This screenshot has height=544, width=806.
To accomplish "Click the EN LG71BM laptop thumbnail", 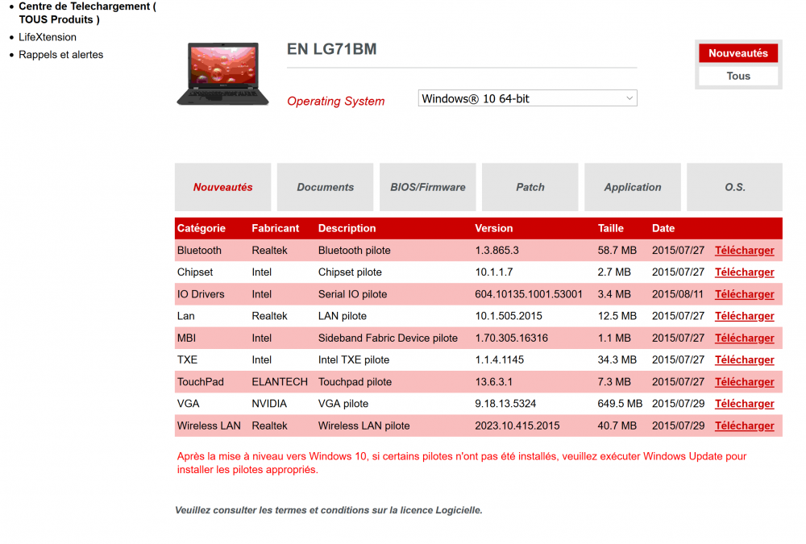I will pyautogui.click(x=222, y=74).
